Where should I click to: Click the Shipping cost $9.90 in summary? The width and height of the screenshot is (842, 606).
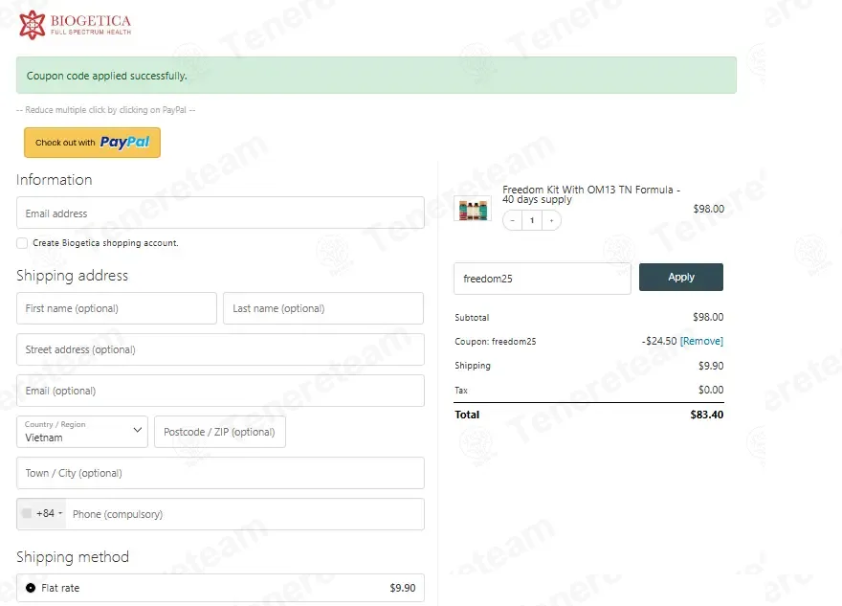coord(711,366)
